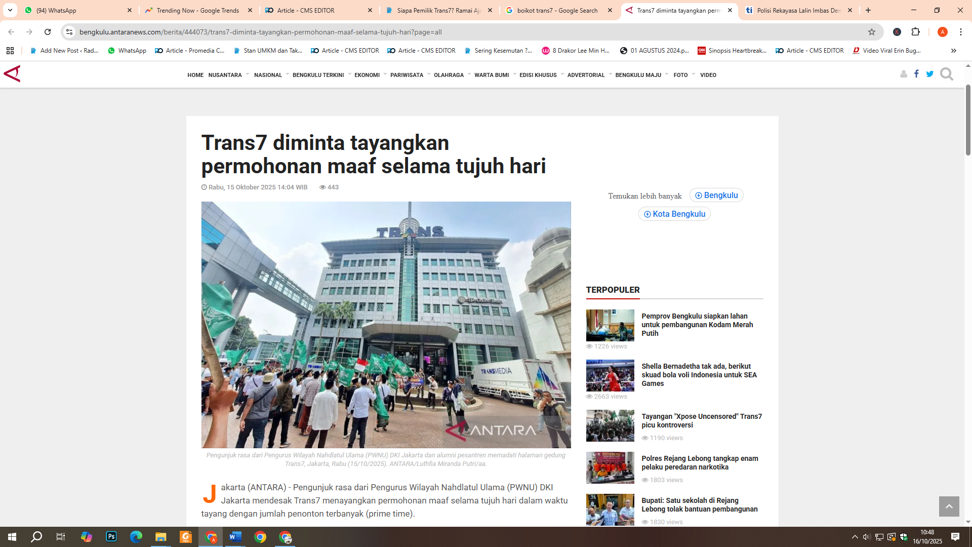Open the ADVERTORIAL menu item
Screen dimensions: 972x547
pyautogui.click(x=586, y=75)
